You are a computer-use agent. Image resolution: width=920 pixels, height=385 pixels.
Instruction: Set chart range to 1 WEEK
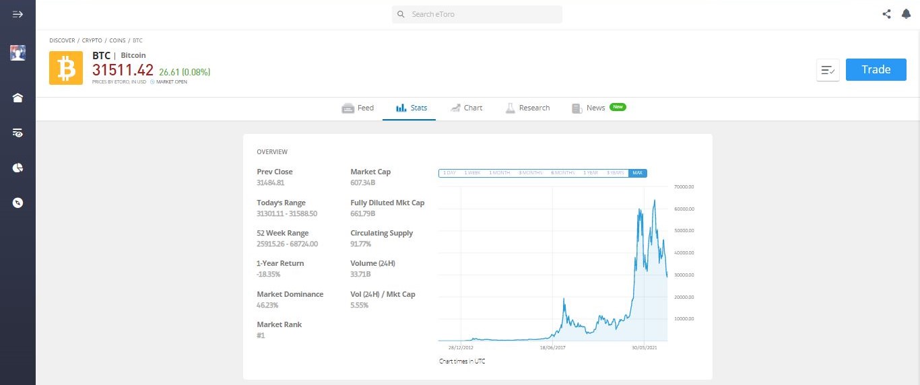click(472, 173)
